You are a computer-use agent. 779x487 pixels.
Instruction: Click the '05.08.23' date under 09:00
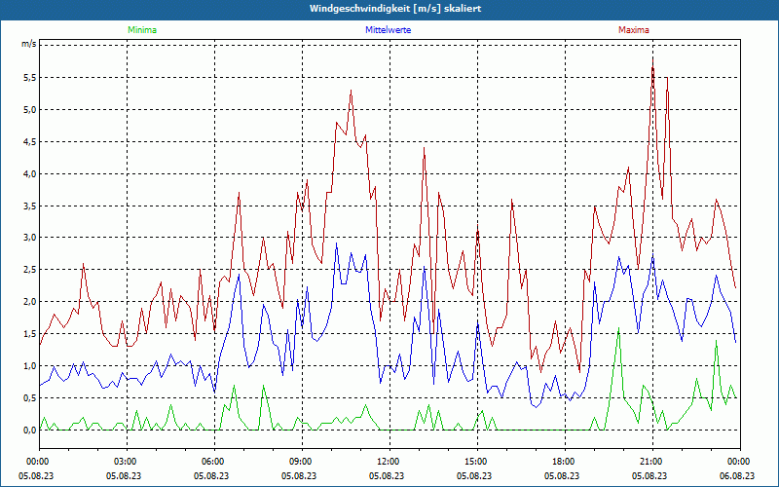(x=299, y=476)
